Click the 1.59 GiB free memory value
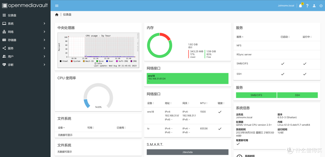 point(211,51)
